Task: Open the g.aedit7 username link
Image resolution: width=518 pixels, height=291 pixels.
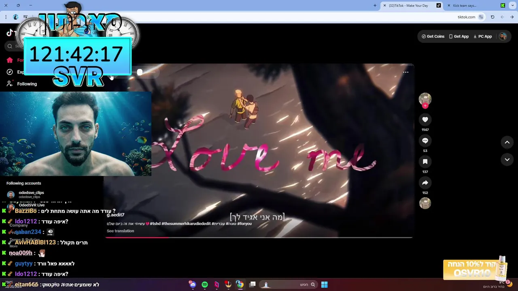Action: click(x=115, y=215)
